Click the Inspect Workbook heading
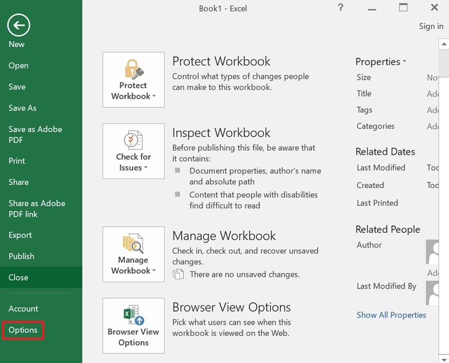This screenshot has width=449, height=363. tap(221, 133)
